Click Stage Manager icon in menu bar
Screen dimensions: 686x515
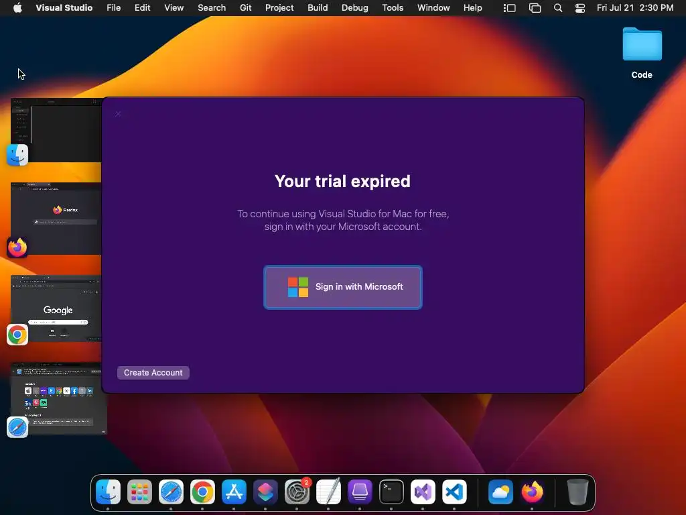[509, 8]
